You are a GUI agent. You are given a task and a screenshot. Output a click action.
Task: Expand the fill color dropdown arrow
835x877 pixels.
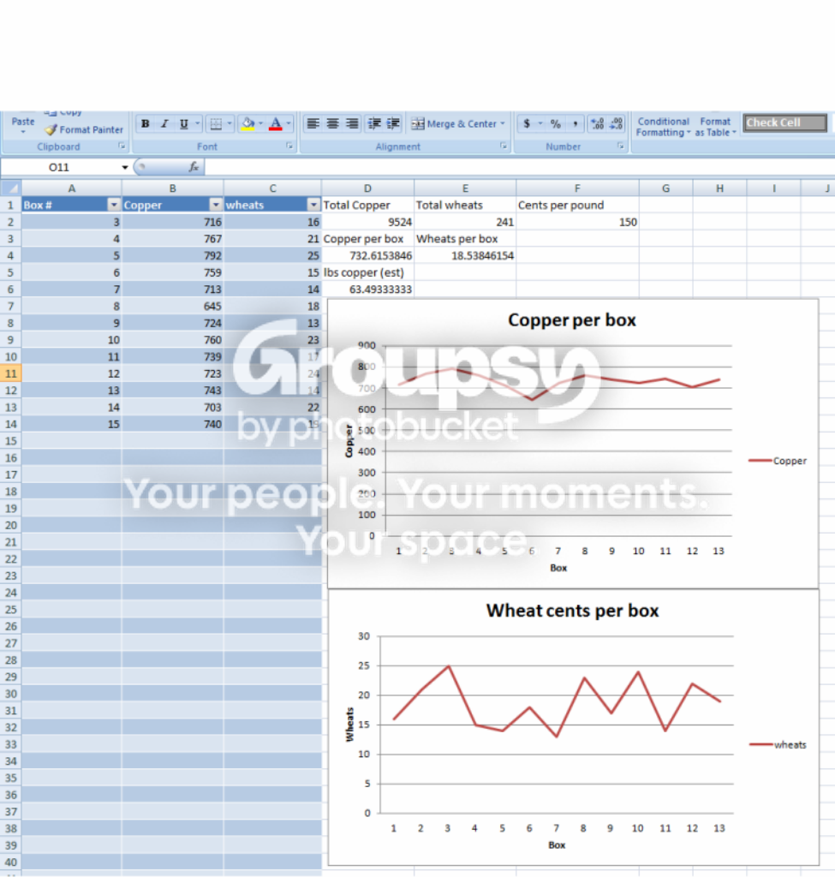click(x=260, y=124)
